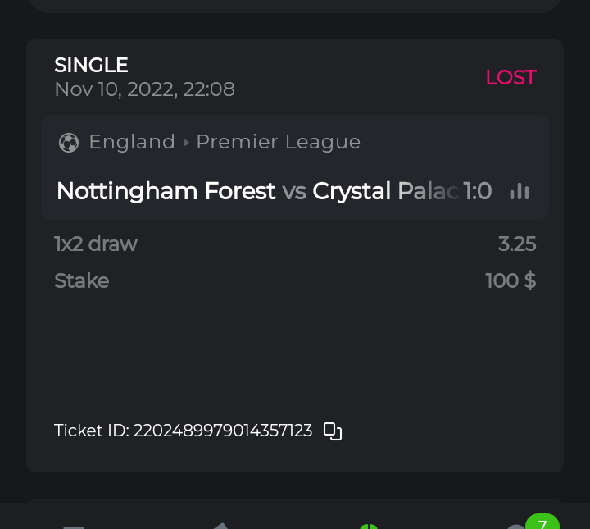Click the 1x2 draw market label
Image resolution: width=590 pixels, height=529 pixels.
96,244
